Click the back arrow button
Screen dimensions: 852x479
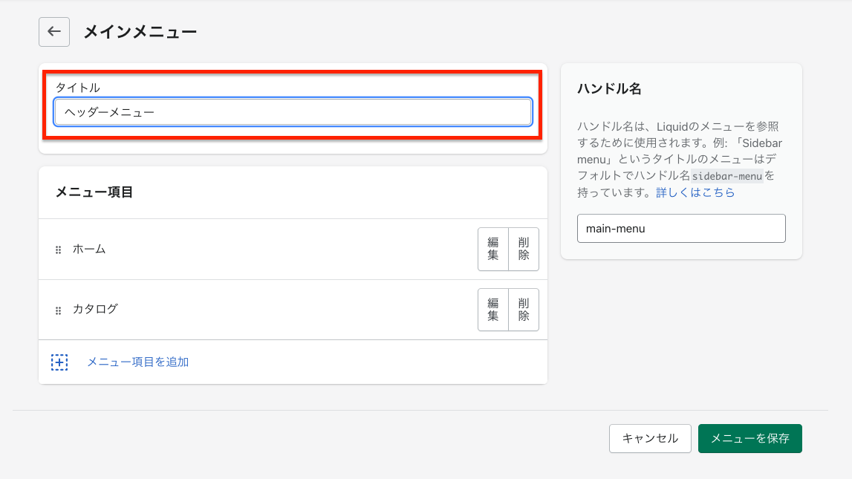pyautogui.click(x=54, y=32)
